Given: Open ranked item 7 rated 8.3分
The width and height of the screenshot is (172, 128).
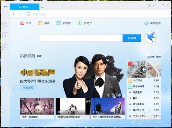Looking at the screenshot, I should 144,110.
